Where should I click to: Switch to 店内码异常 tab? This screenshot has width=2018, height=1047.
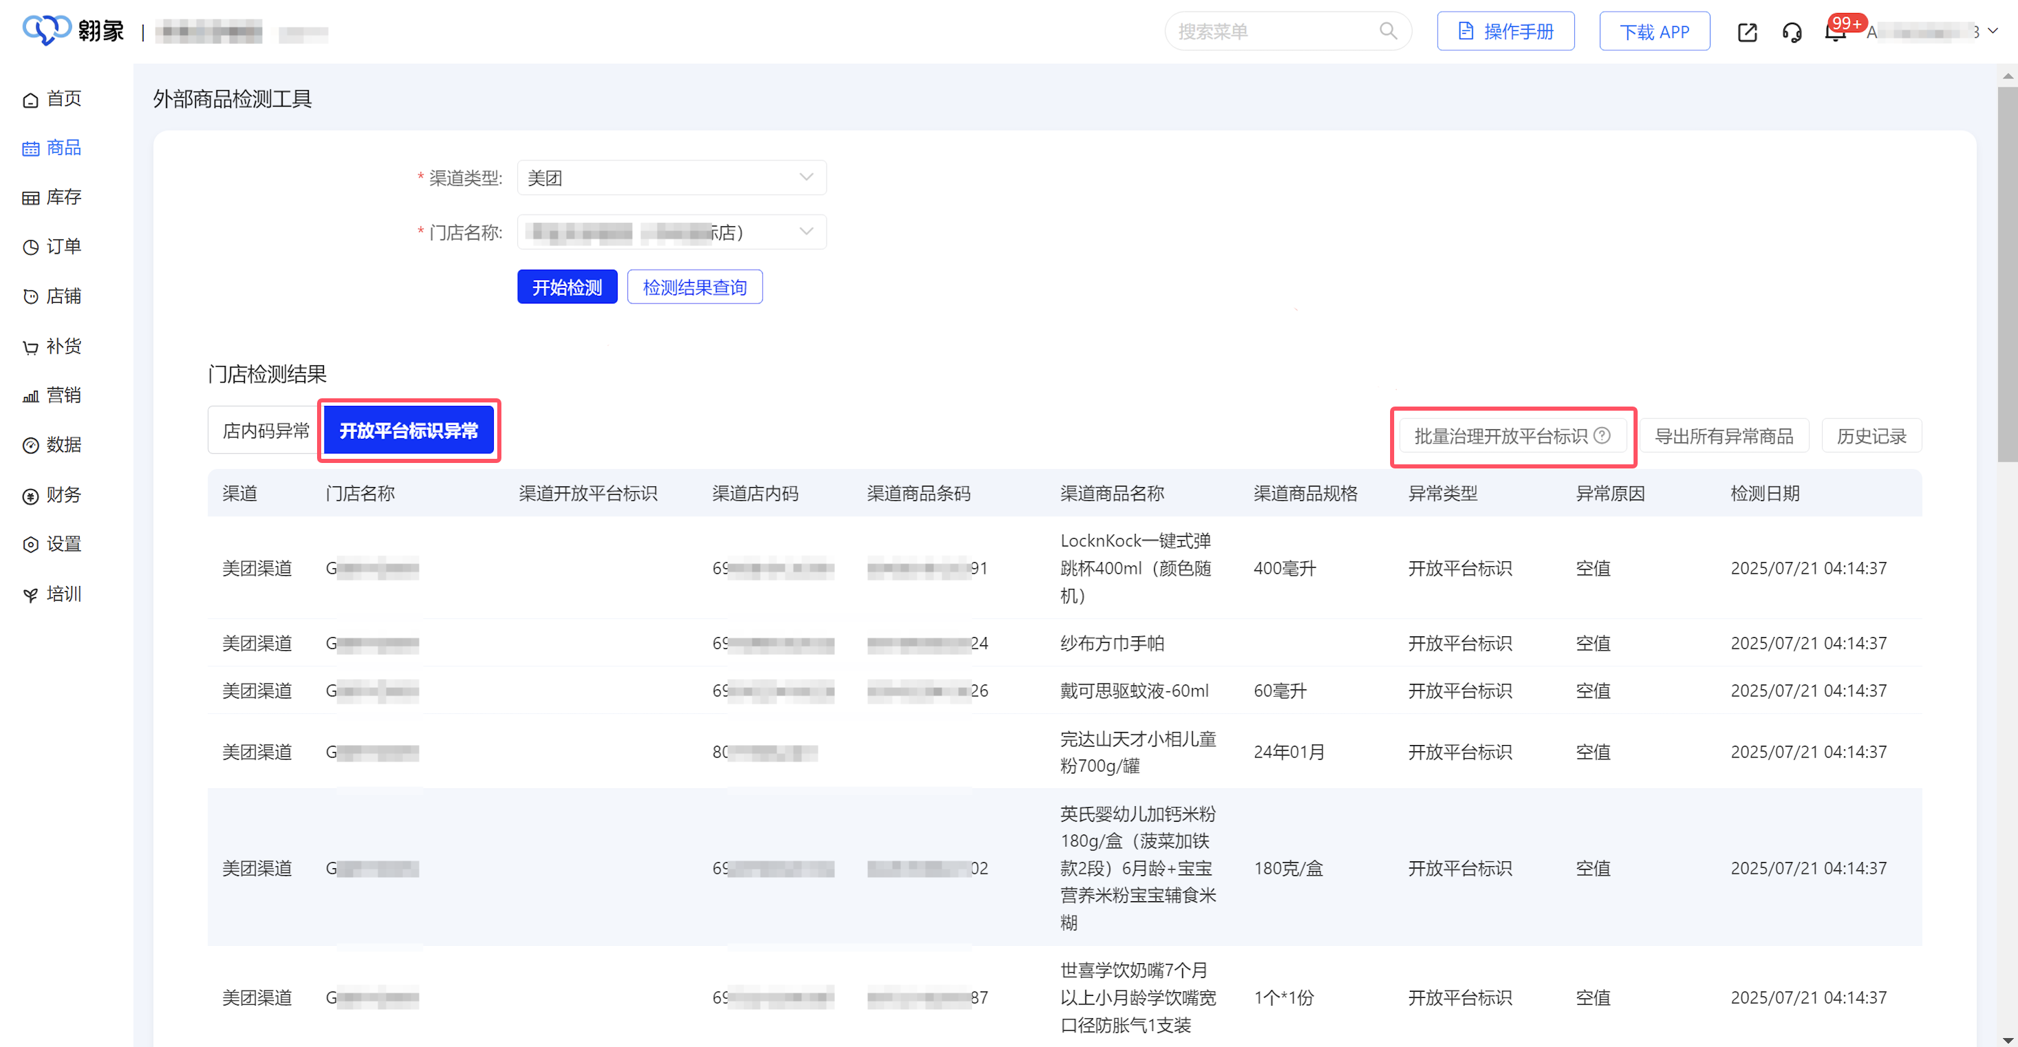[265, 430]
